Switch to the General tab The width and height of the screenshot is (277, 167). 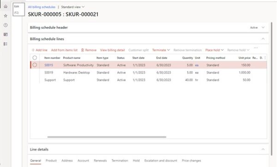(36, 161)
